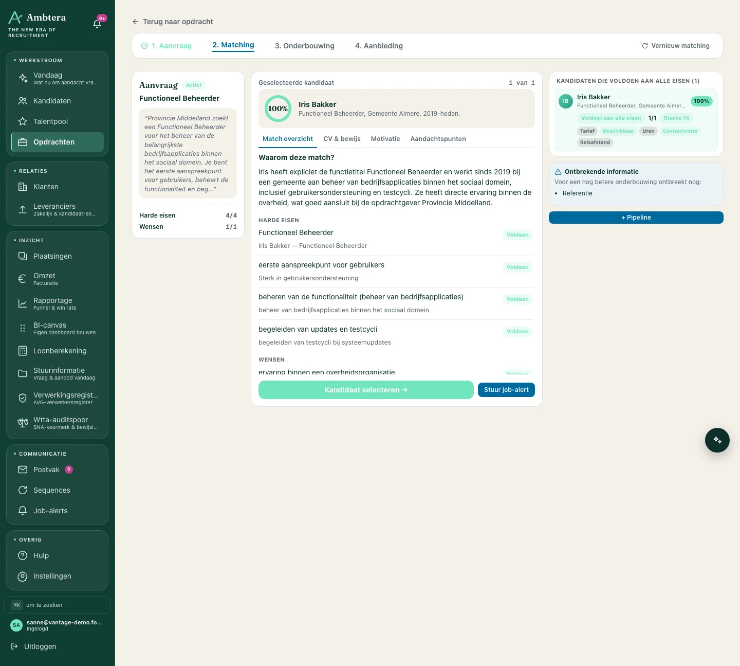Click the Stuurinformatie folder icon
740x666 pixels.
pos(23,373)
